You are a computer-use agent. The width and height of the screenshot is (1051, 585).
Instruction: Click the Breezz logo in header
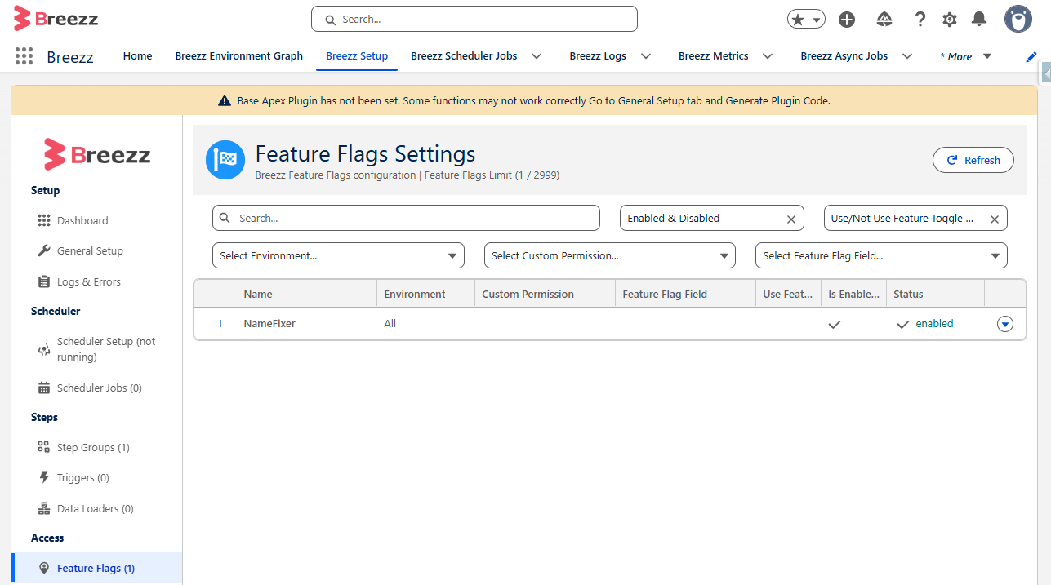click(x=56, y=18)
